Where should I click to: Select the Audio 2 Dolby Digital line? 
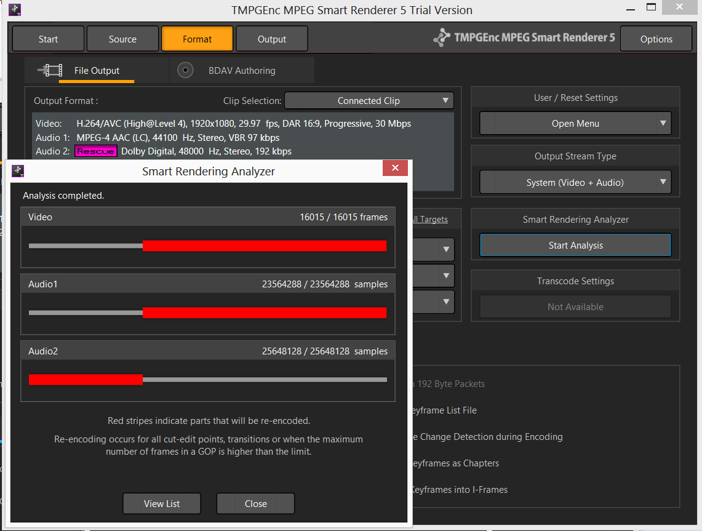pyautogui.click(x=164, y=151)
